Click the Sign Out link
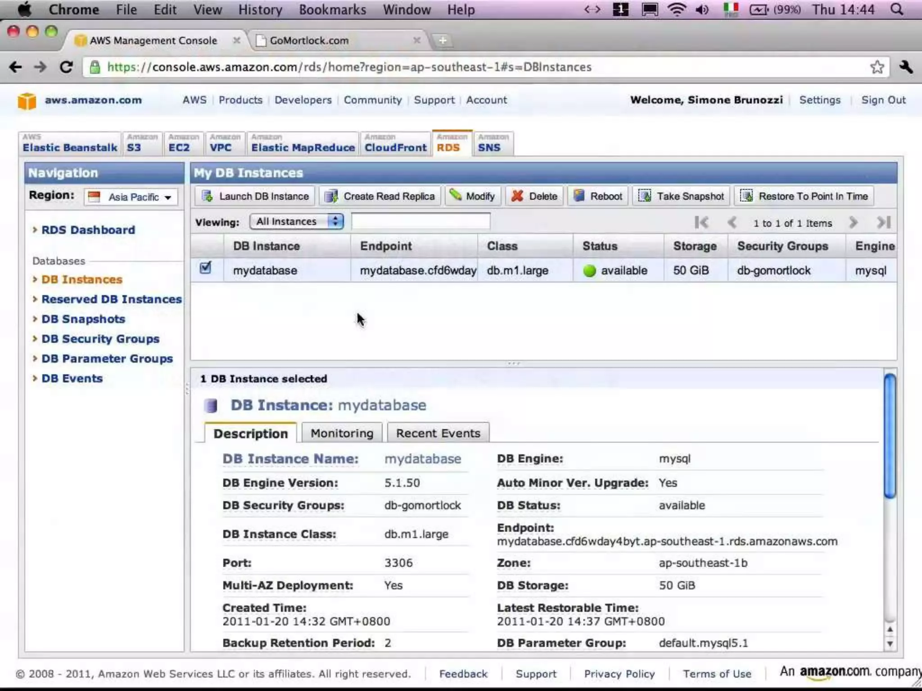 point(883,100)
